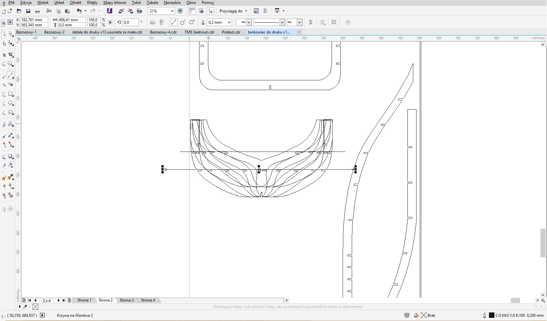Toggle show rulers button
Screen dimensions: 547x321
pyautogui.click(x=192, y=11)
